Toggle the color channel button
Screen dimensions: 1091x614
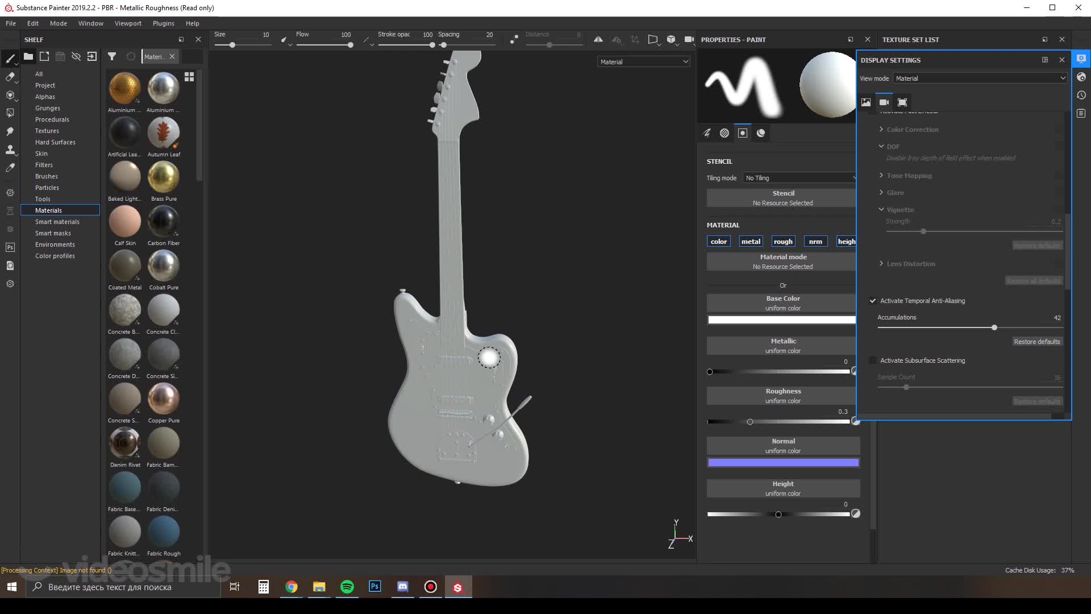[719, 242]
